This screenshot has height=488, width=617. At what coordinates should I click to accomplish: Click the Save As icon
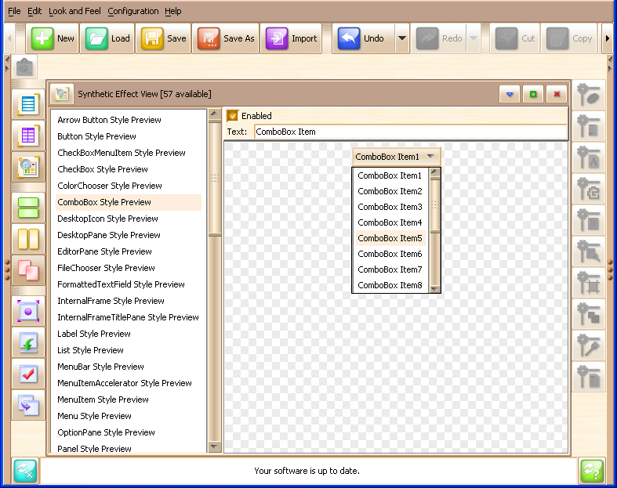pyautogui.click(x=209, y=38)
